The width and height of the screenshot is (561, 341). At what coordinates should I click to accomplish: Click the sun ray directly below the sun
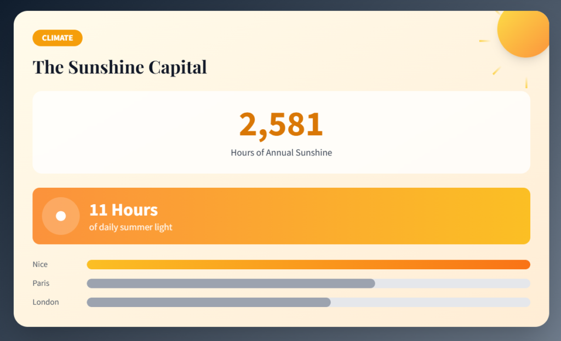(x=526, y=83)
